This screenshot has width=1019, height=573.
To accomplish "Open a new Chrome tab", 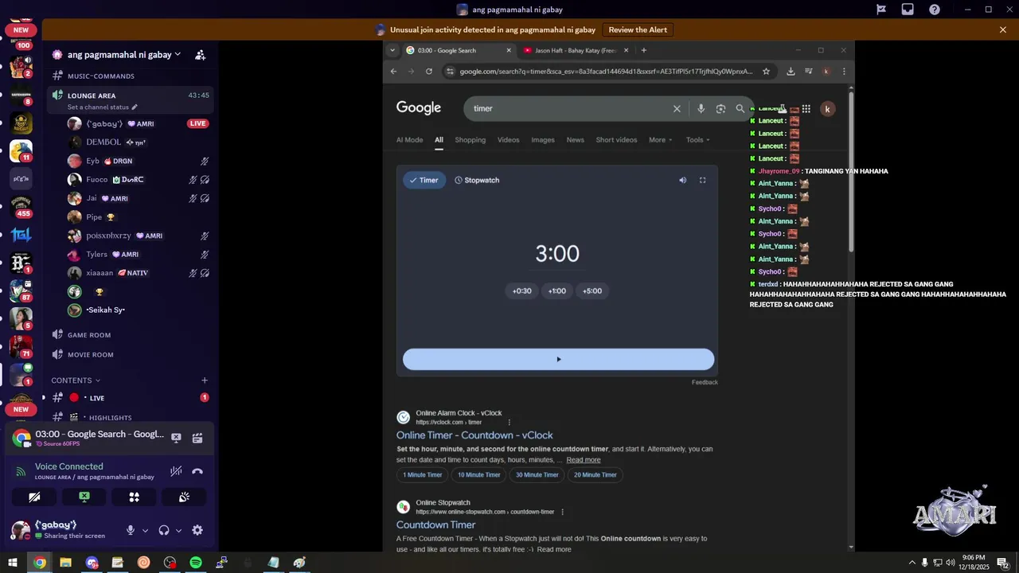I will point(644,50).
